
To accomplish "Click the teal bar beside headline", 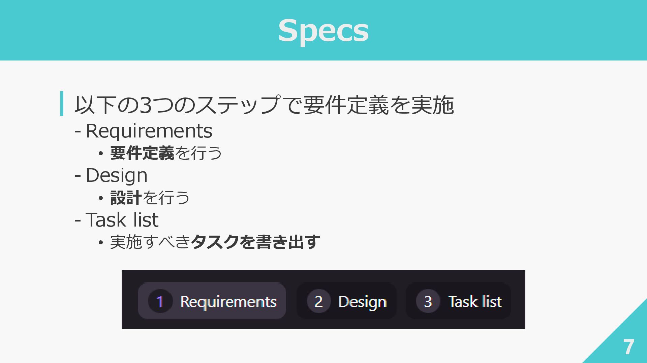I will pyautogui.click(x=62, y=104).
